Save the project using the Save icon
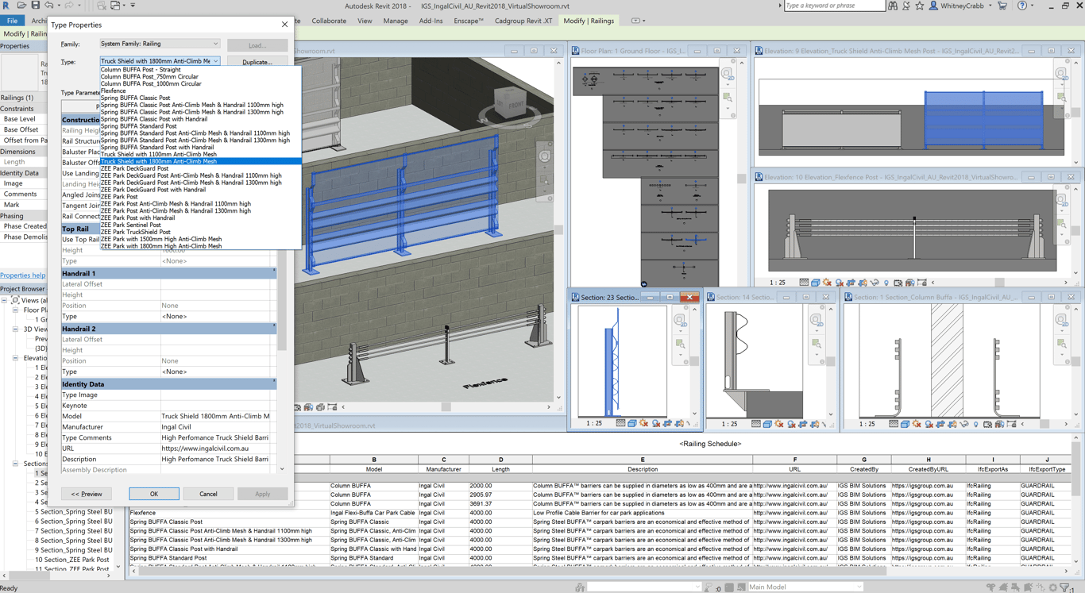 [x=36, y=6]
